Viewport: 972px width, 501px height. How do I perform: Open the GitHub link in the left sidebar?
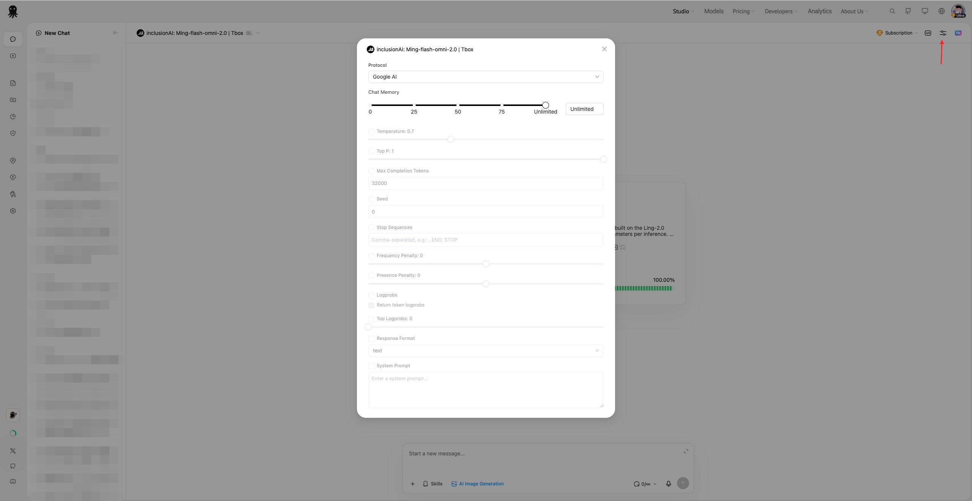[13, 466]
